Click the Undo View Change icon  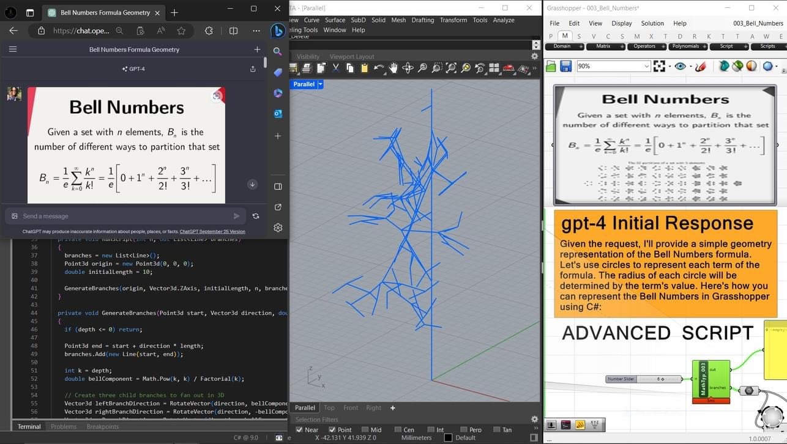tap(480, 68)
